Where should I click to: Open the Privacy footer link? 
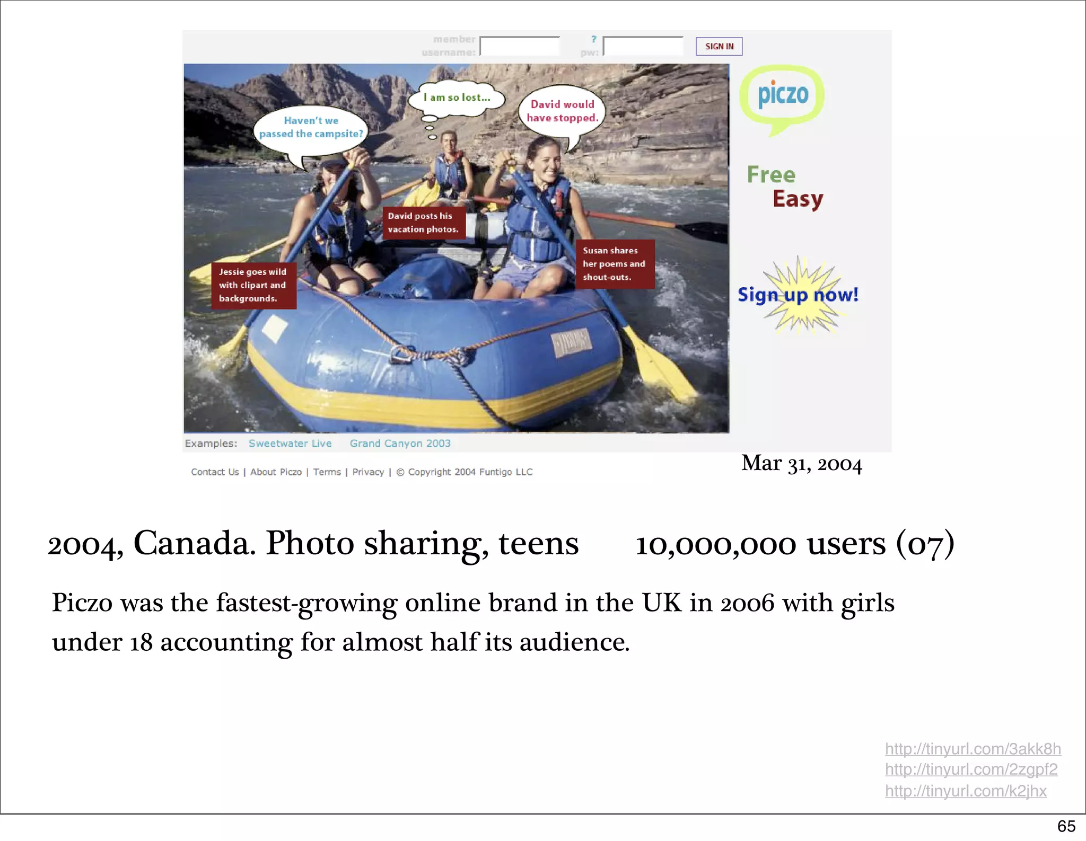tap(368, 472)
